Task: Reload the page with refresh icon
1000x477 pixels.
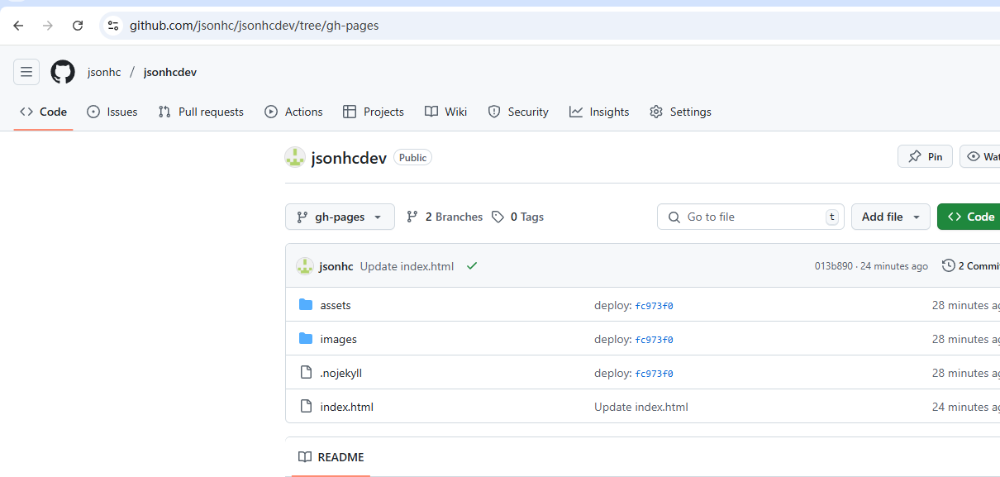Action: [x=78, y=26]
